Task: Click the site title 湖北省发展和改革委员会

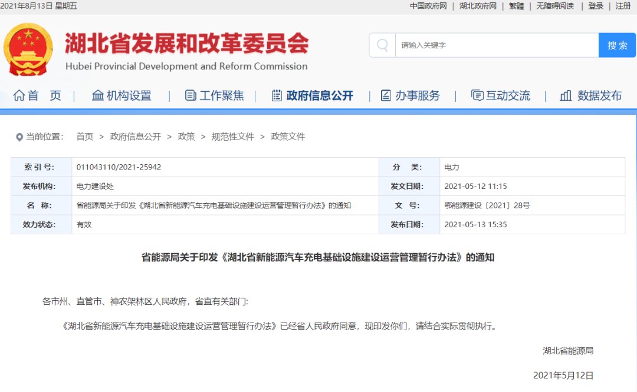Action: [187, 44]
